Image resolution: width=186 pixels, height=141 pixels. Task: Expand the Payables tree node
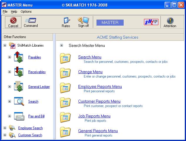click(9, 57)
